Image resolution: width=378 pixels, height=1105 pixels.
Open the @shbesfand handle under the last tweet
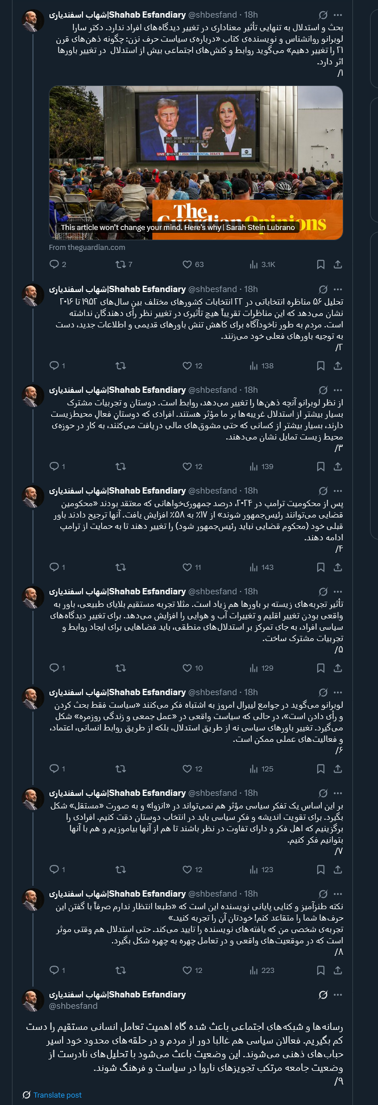(x=73, y=1006)
